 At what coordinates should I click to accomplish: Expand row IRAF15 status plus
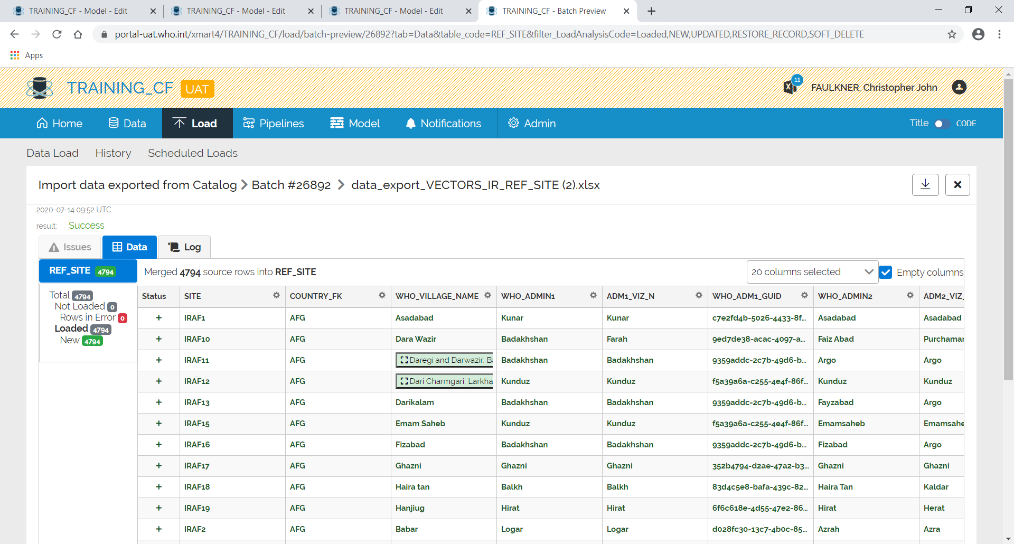158,424
